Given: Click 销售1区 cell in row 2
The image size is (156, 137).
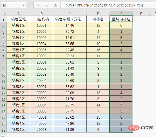Looking at the screenshot, I should point(18,25).
